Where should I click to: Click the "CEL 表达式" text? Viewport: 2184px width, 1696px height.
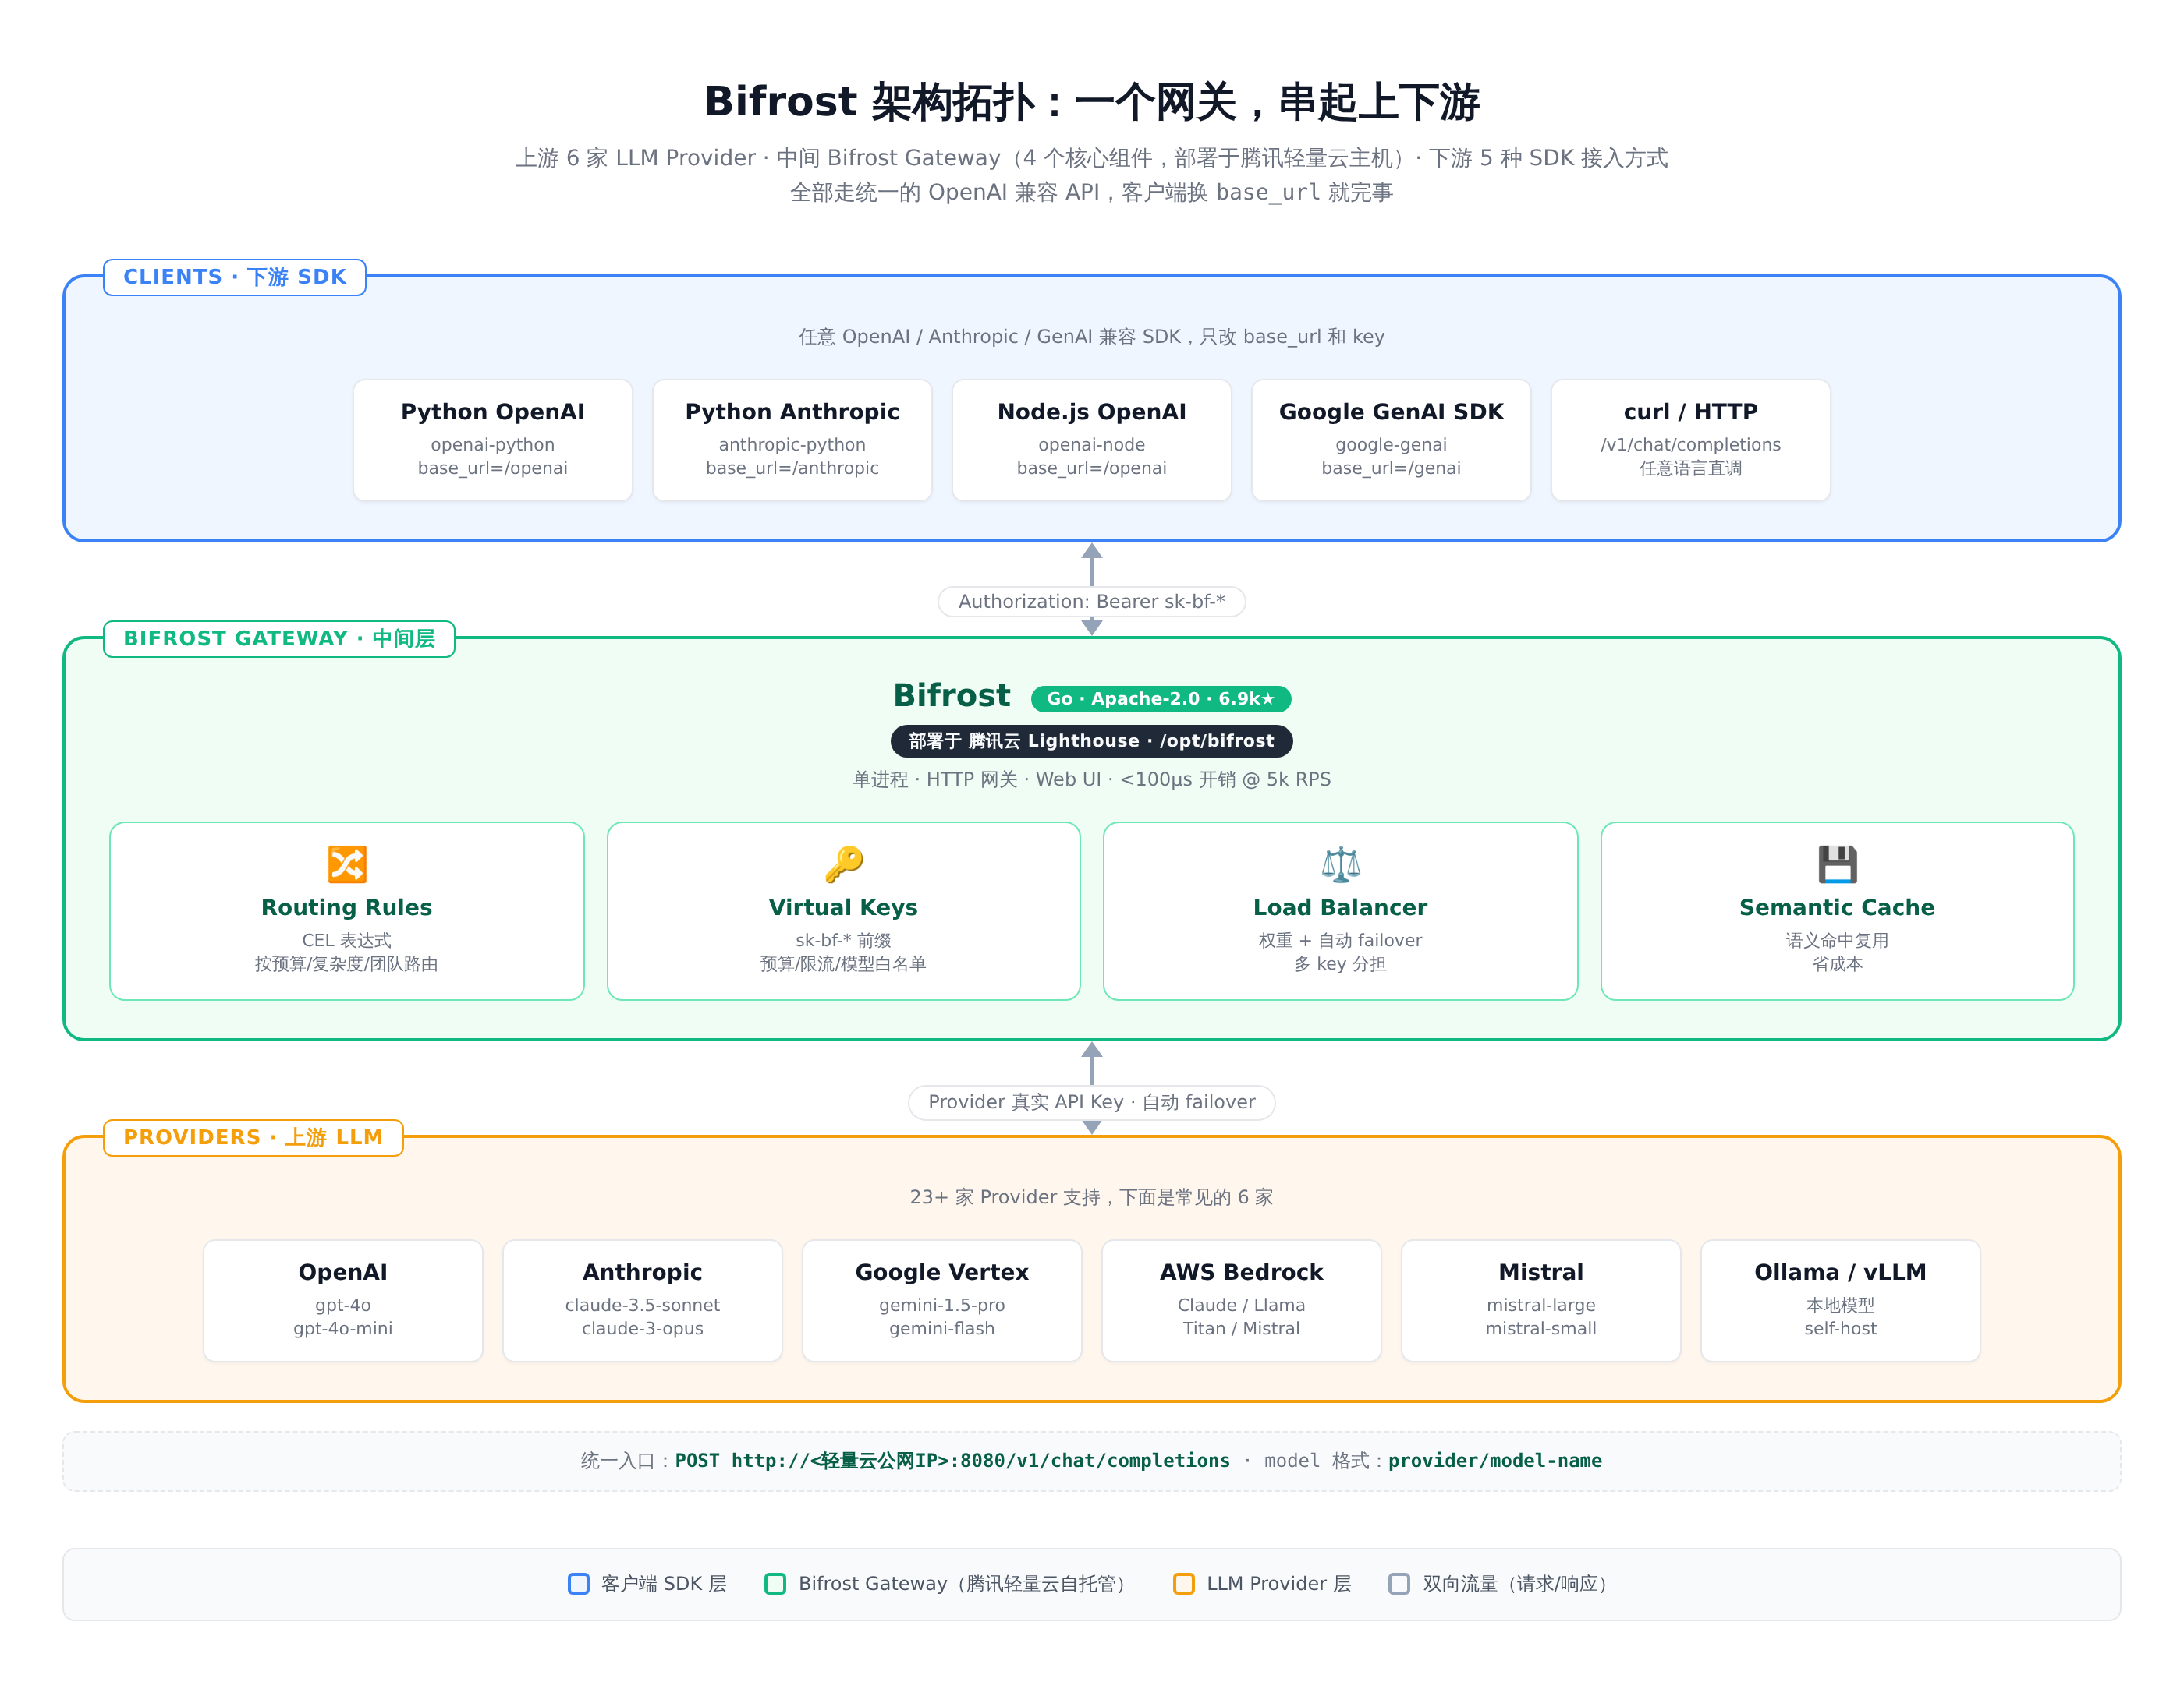click(347, 941)
